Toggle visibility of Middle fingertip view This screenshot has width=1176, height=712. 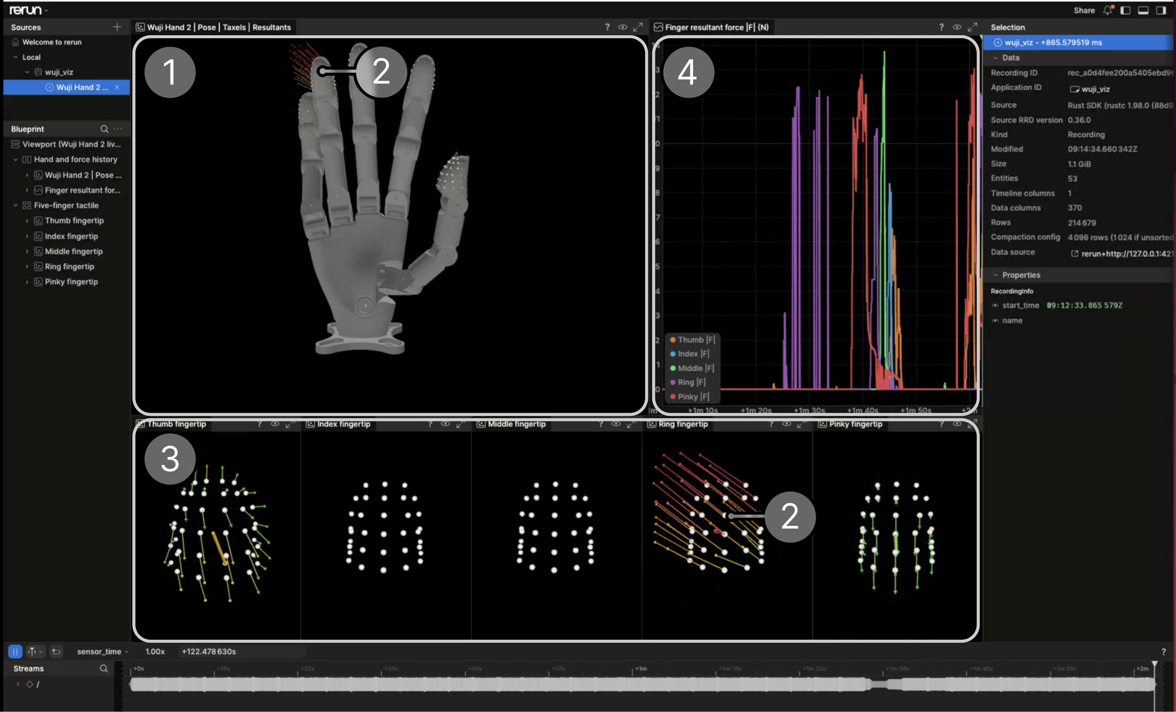coord(616,425)
